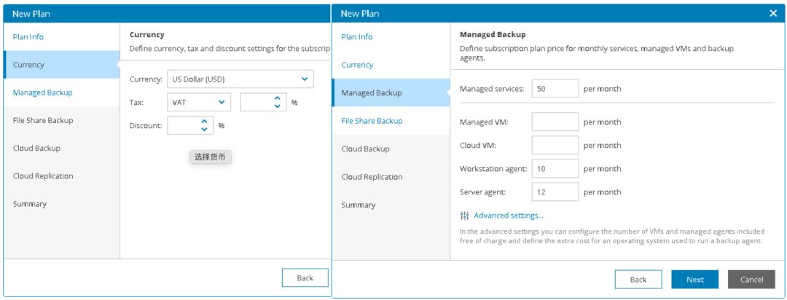Click the Managed Backup heading text
The height and width of the screenshot is (300, 787).
click(x=493, y=35)
